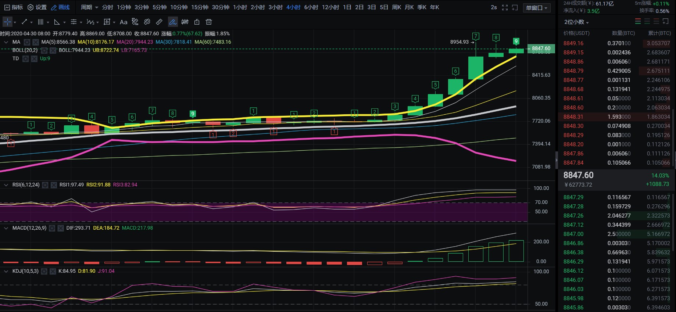Open the trend line tool dropdown arrow
This screenshot has width=676, height=312.
(x=31, y=22)
